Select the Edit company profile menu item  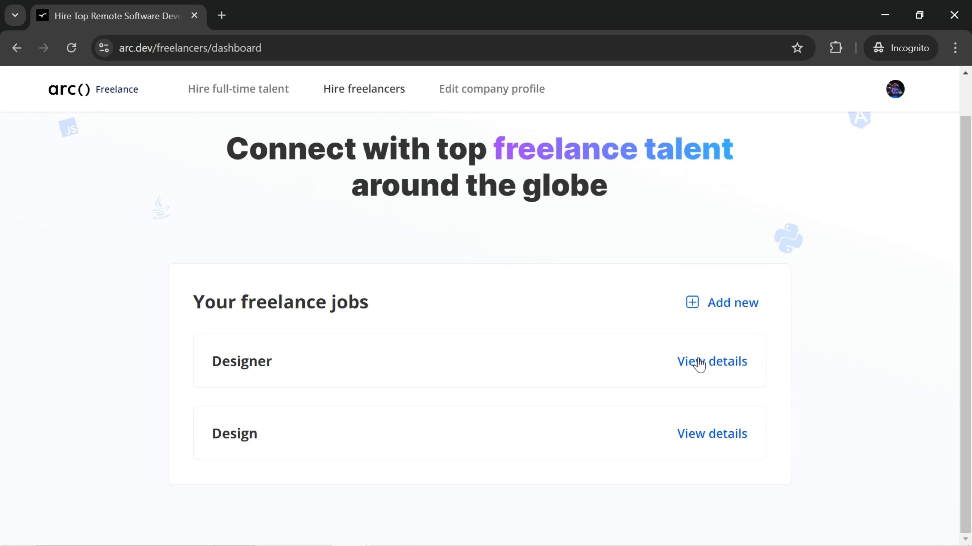492,89
